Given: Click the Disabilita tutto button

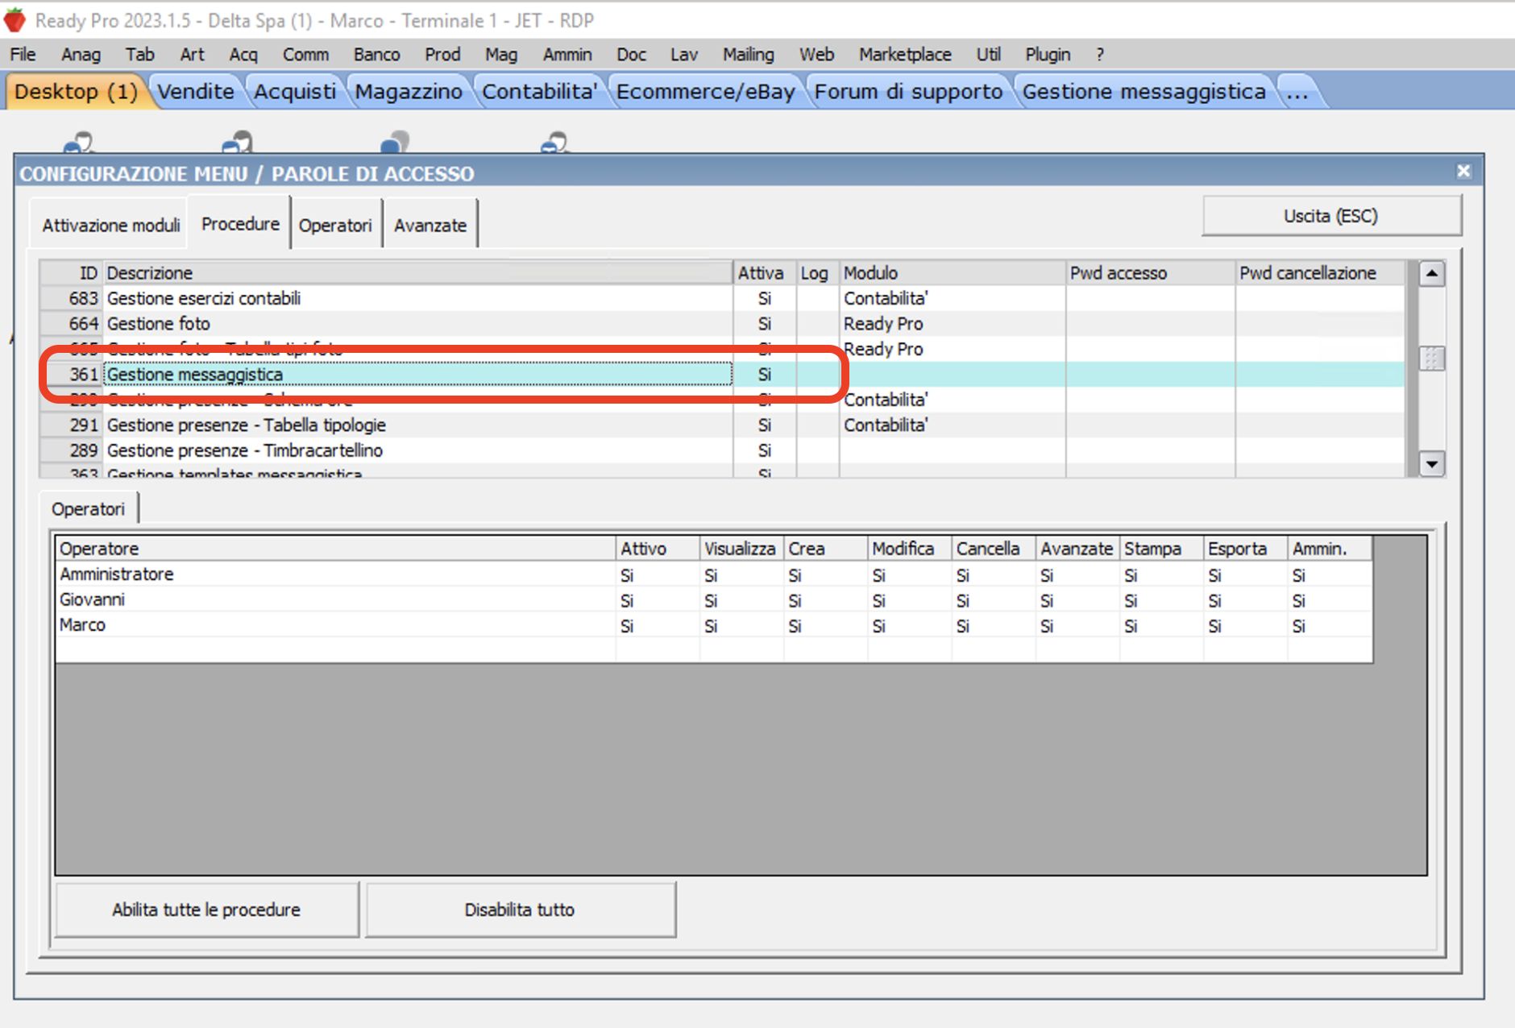Looking at the screenshot, I should pyautogui.click(x=520, y=910).
